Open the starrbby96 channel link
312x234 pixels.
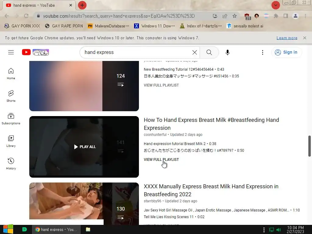(x=152, y=201)
